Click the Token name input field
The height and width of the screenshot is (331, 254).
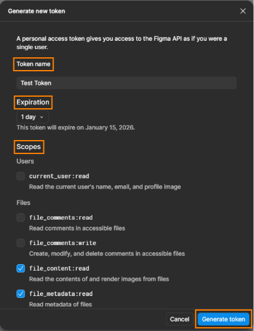127,83
